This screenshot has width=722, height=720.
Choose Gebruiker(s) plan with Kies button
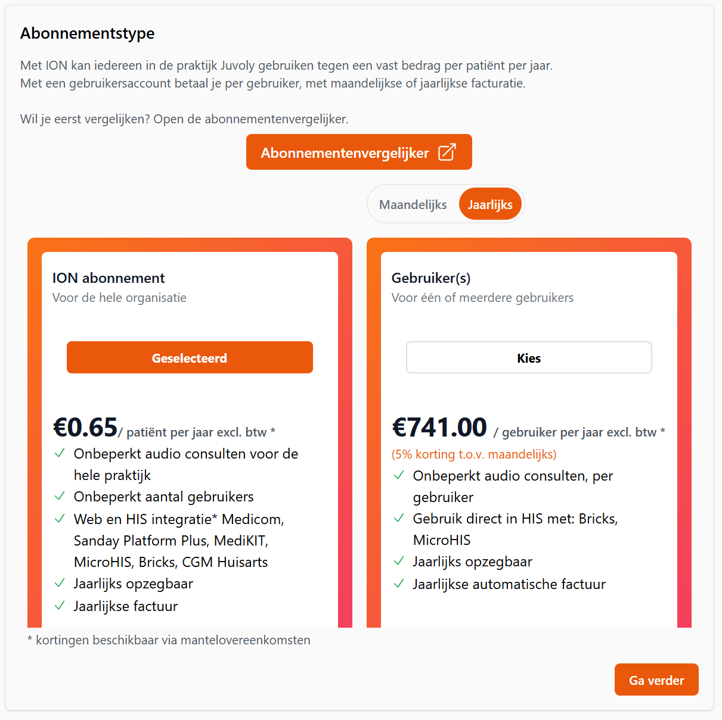pos(529,357)
